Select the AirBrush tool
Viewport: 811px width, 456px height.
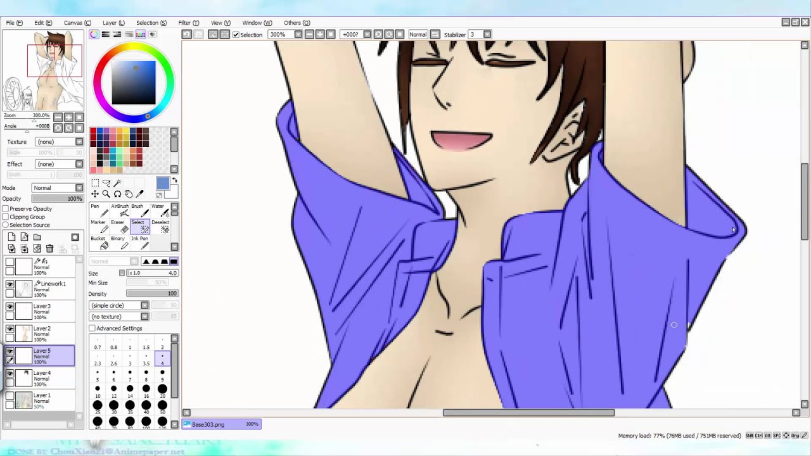[x=120, y=210]
